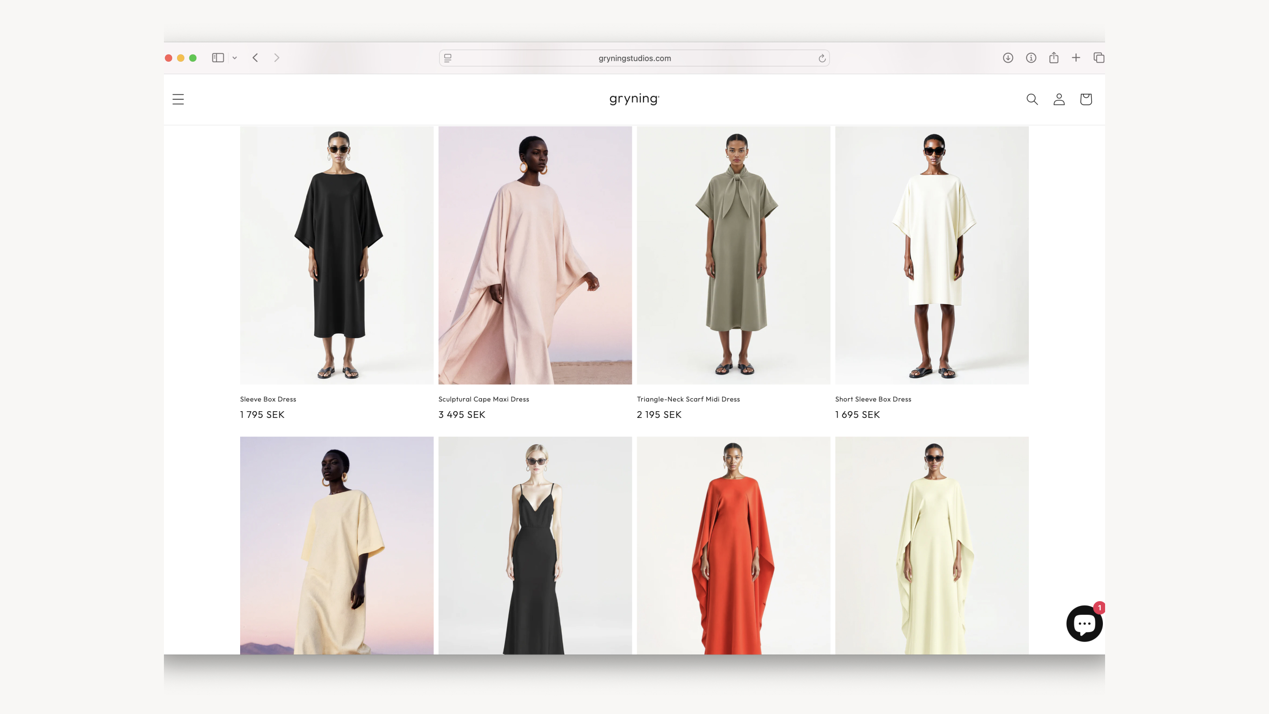Open the page reader icon in address bar
Image resolution: width=1269 pixels, height=714 pixels.
(x=448, y=58)
